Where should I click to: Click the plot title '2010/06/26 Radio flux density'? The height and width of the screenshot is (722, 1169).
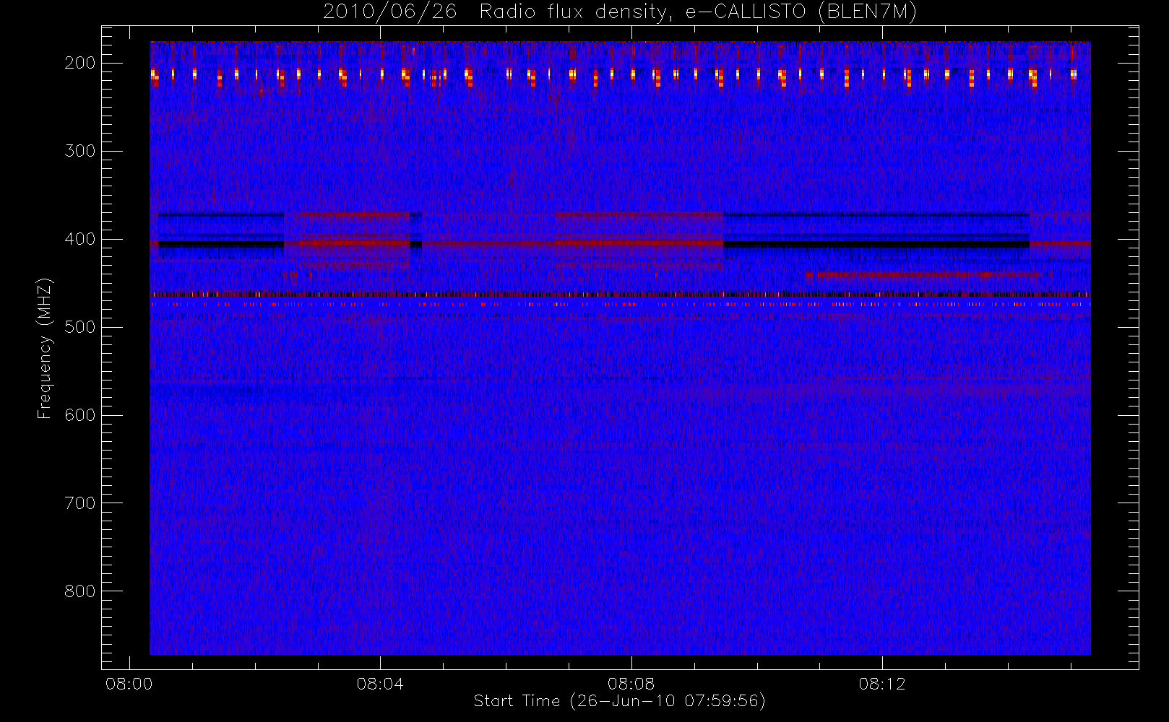[x=620, y=12]
